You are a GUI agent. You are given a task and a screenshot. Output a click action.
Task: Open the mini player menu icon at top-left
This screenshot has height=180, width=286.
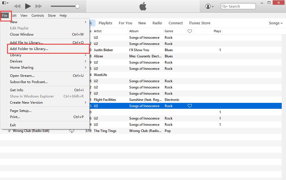pos(5,3)
